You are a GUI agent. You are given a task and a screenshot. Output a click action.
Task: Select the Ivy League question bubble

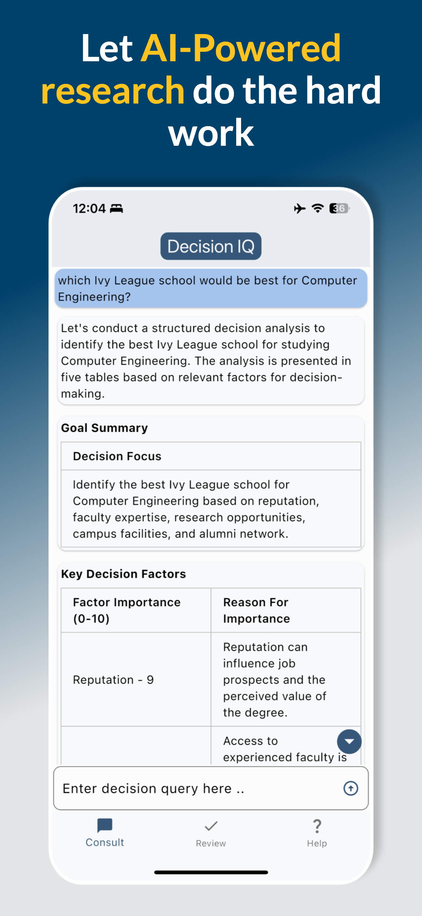click(211, 288)
